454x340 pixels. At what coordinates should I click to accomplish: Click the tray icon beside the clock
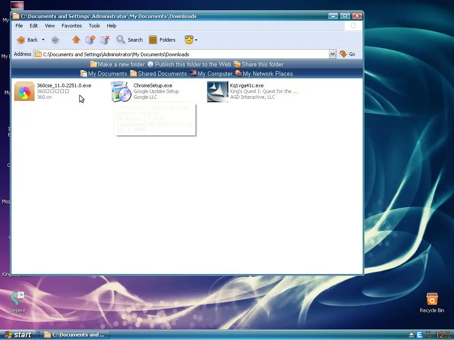428,335
